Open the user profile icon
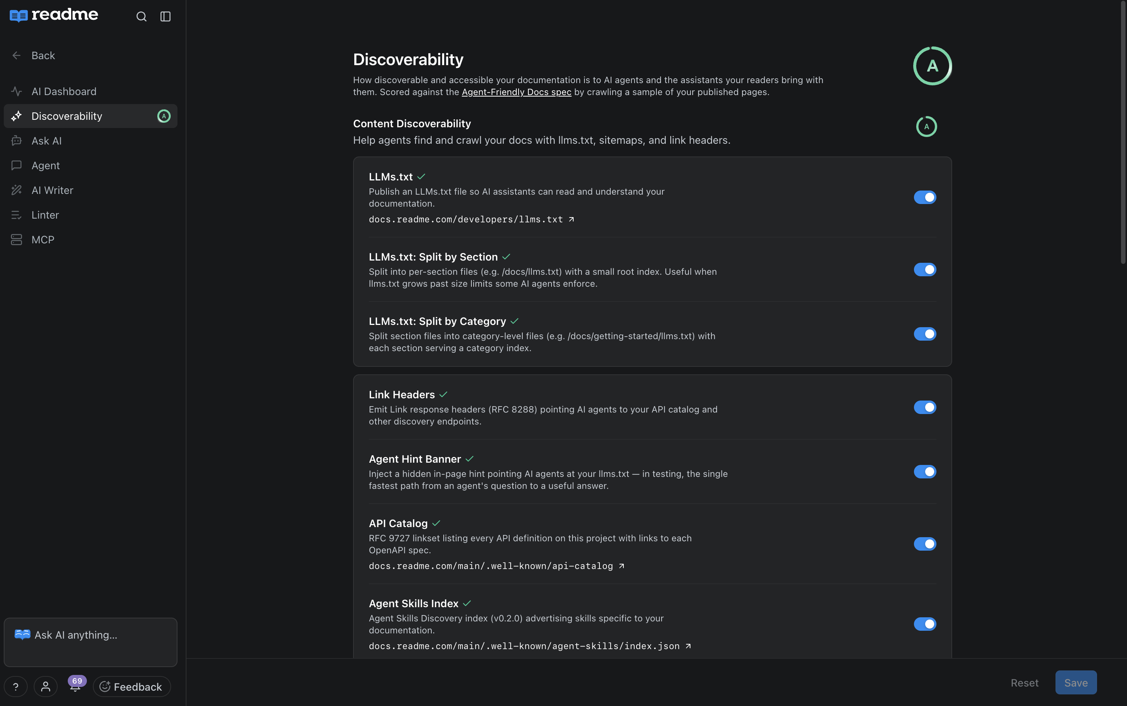The height and width of the screenshot is (706, 1127). pyautogui.click(x=46, y=687)
